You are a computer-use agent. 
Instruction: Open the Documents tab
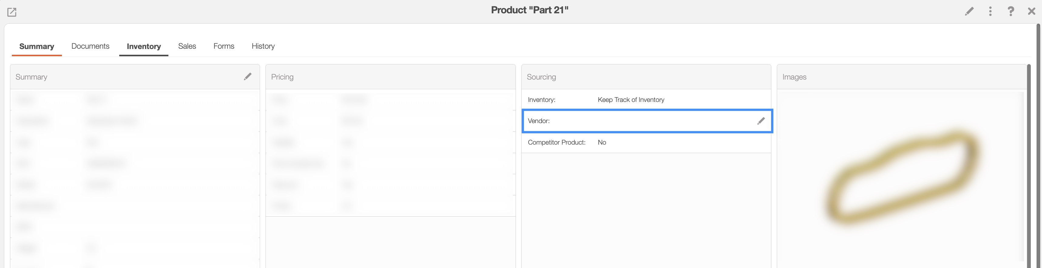click(90, 46)
